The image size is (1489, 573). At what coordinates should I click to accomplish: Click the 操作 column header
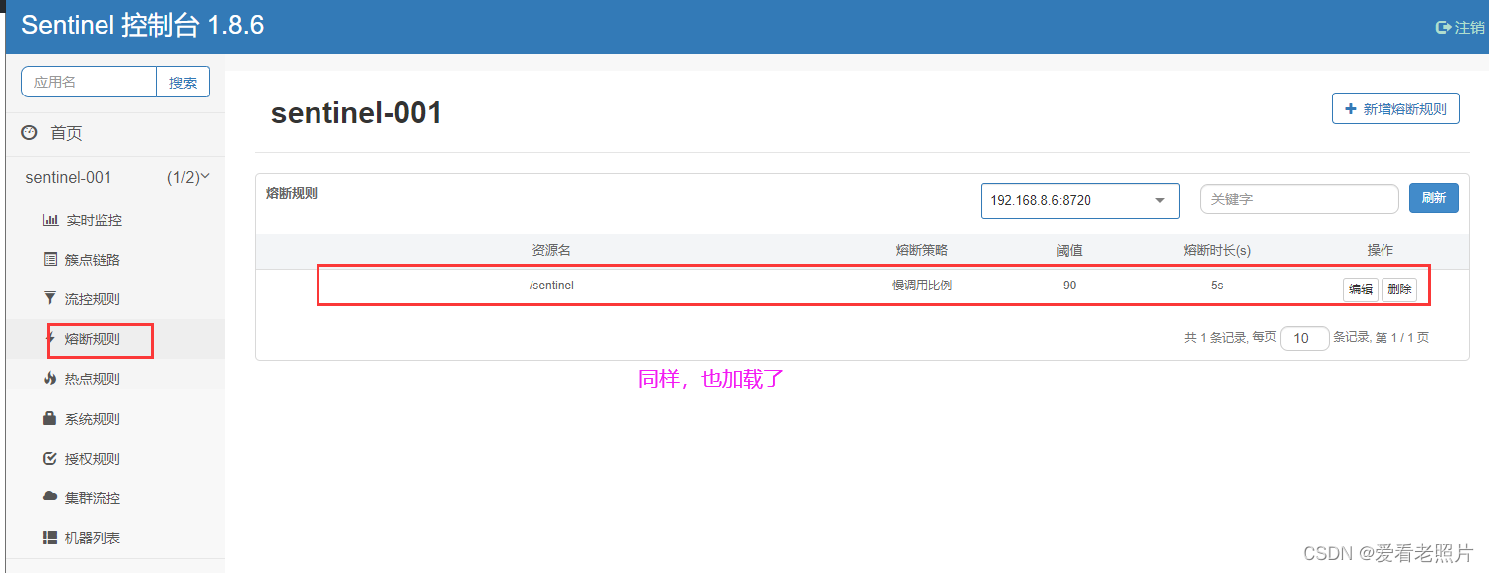(x=1381, y=251)
